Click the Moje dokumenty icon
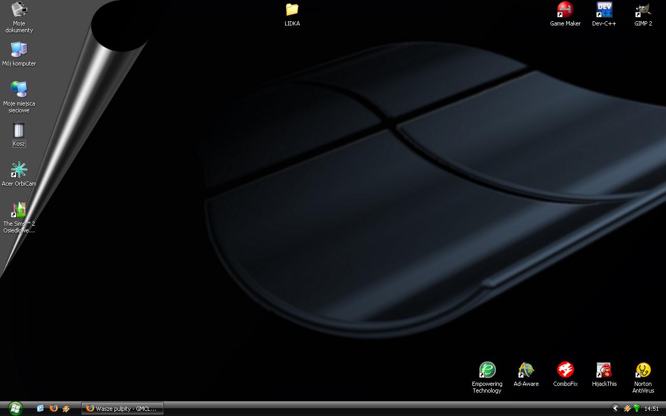 pos(19,10)
